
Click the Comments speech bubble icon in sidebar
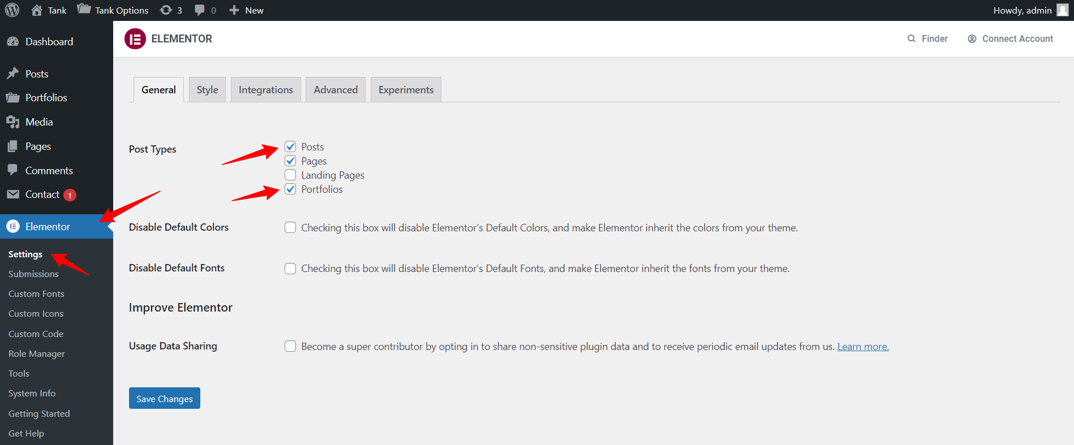click(12, 170)
